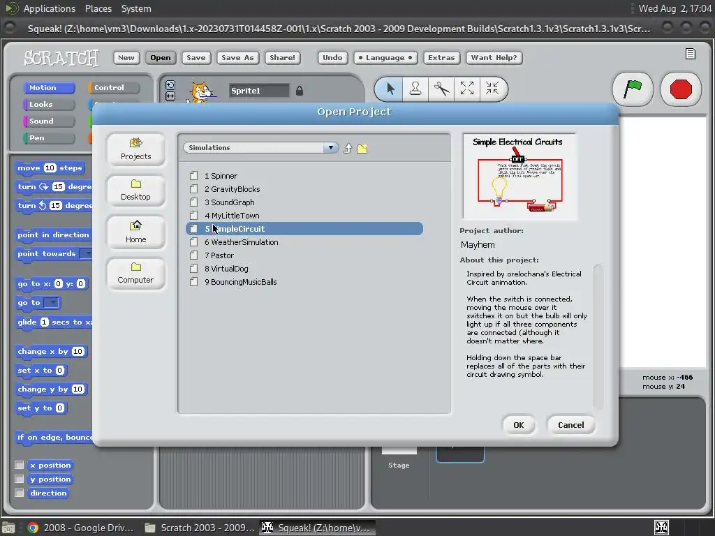
Task: Select the shrink sprite tool
Action: point(492,89)
